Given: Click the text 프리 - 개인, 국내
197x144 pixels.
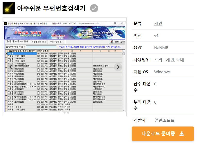Looking at the screenshot, I should point(169,60).
